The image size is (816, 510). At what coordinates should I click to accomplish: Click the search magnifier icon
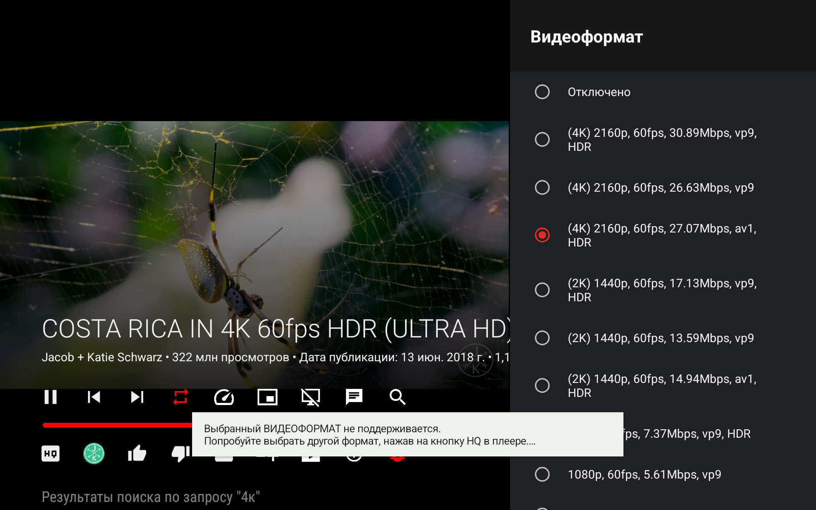397,397
